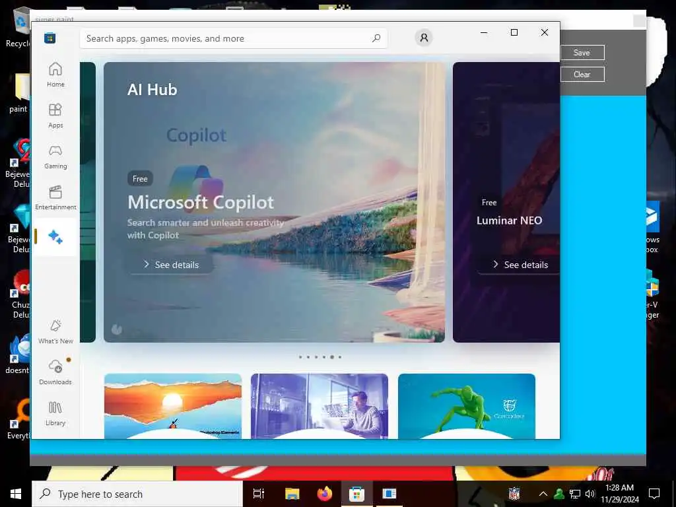Switch to Microsoft Store taskbar icon

(357, 494)
